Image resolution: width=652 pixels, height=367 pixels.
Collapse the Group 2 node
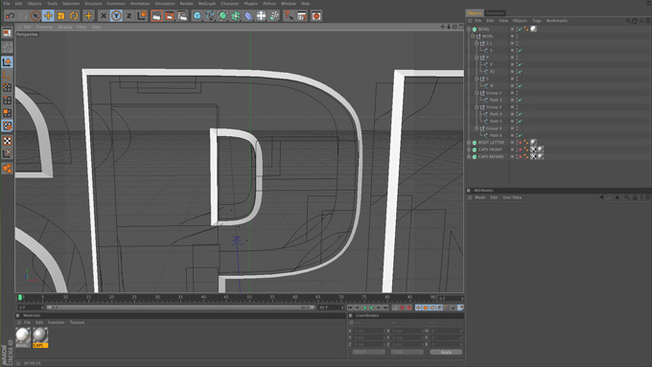(477, 93)
